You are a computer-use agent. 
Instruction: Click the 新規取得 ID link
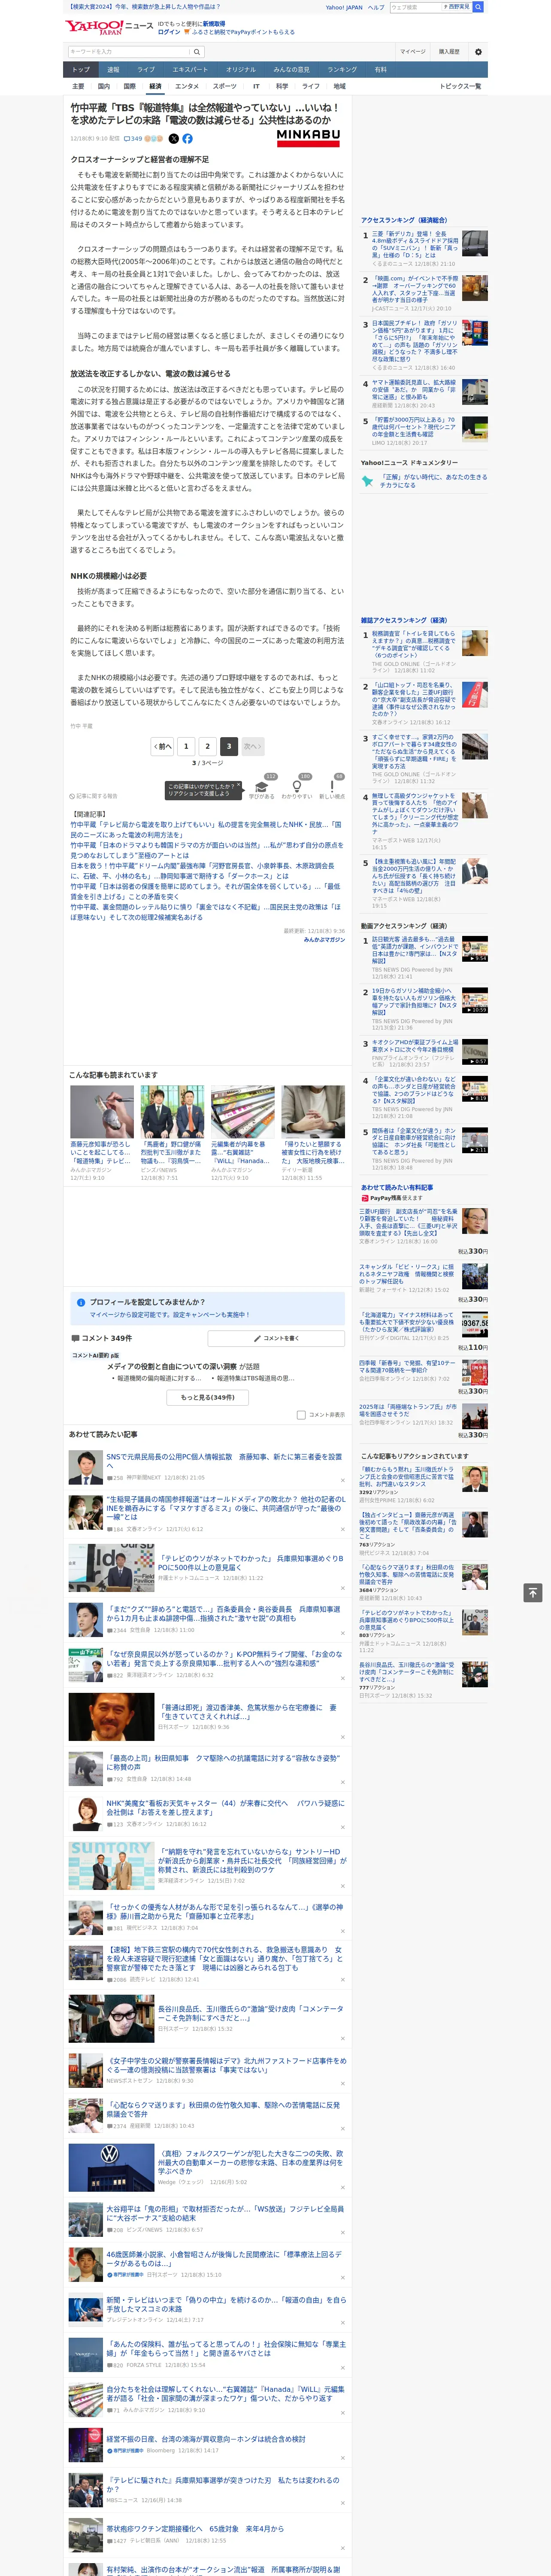click(214, 23)
